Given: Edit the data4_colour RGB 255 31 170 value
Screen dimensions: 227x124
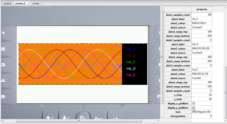Looking at the screenshot, I should [x=202, y=74].
